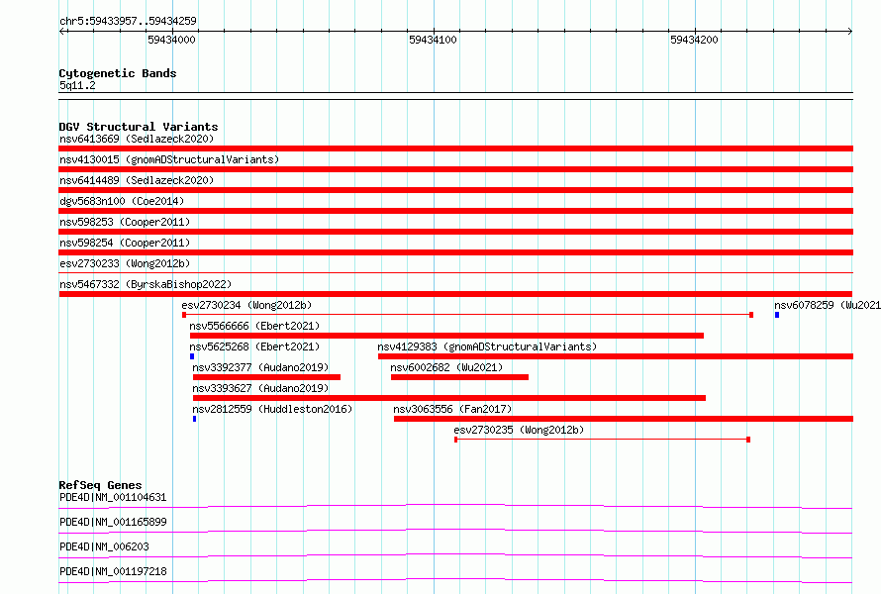Screen dimensions: 881x594
Task: Select the nsv598254 (Cooper2011) label
Action: (x=125, y=243)
